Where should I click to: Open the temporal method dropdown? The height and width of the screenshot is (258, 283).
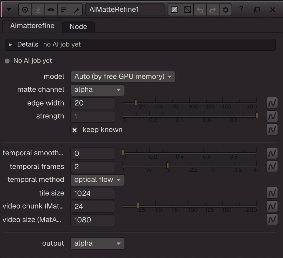pos(98,180)
